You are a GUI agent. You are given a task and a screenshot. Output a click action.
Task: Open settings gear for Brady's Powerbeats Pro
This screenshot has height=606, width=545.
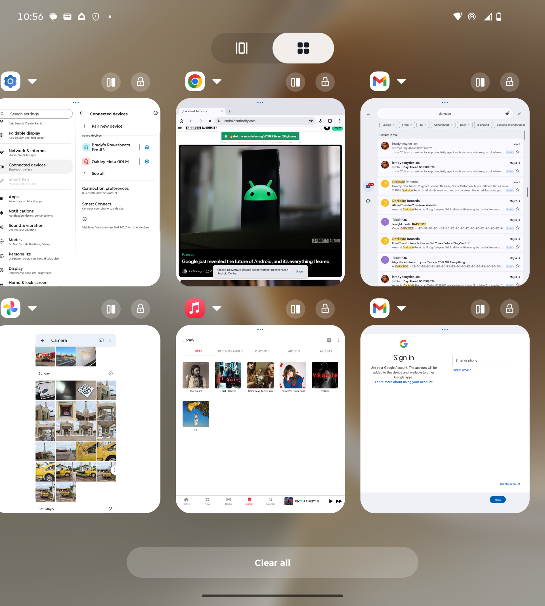point(147,147)
